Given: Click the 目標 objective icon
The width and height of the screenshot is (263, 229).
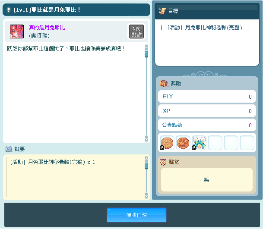Looking at the screenshot, I should pyautogui.click(x=162, y=11).
